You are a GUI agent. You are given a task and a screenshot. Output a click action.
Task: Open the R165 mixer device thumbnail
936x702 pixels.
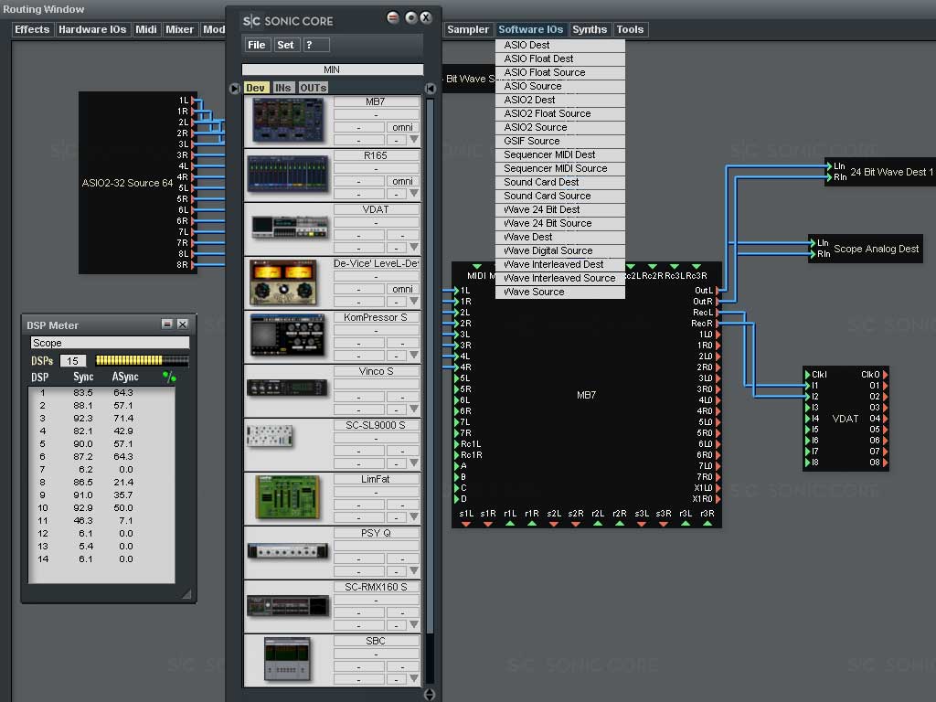click(x=288, y=175)
